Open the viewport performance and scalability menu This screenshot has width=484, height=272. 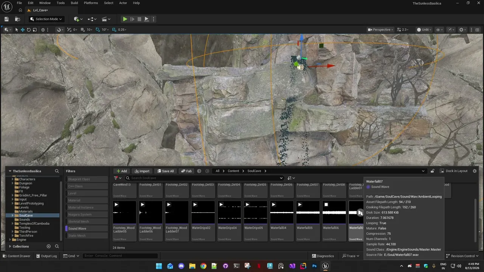tap(451, 29)
